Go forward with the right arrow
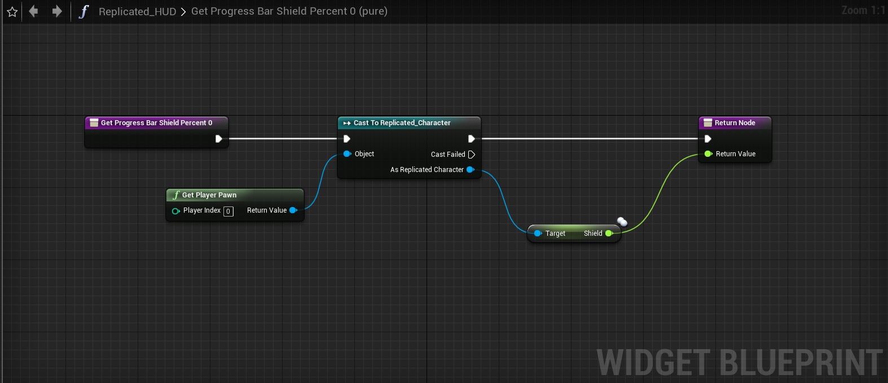Image resolution: width=888 pixels, height=383 pixels. tap(57, 11)
